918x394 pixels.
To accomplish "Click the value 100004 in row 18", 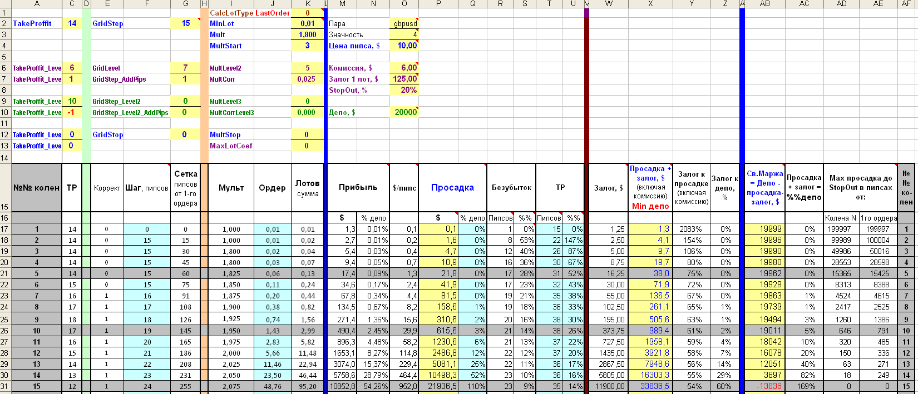I will pos(878,240).
